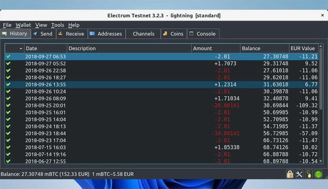Click EUR value -109.32
328x189 pixels.
pos(307,105)
